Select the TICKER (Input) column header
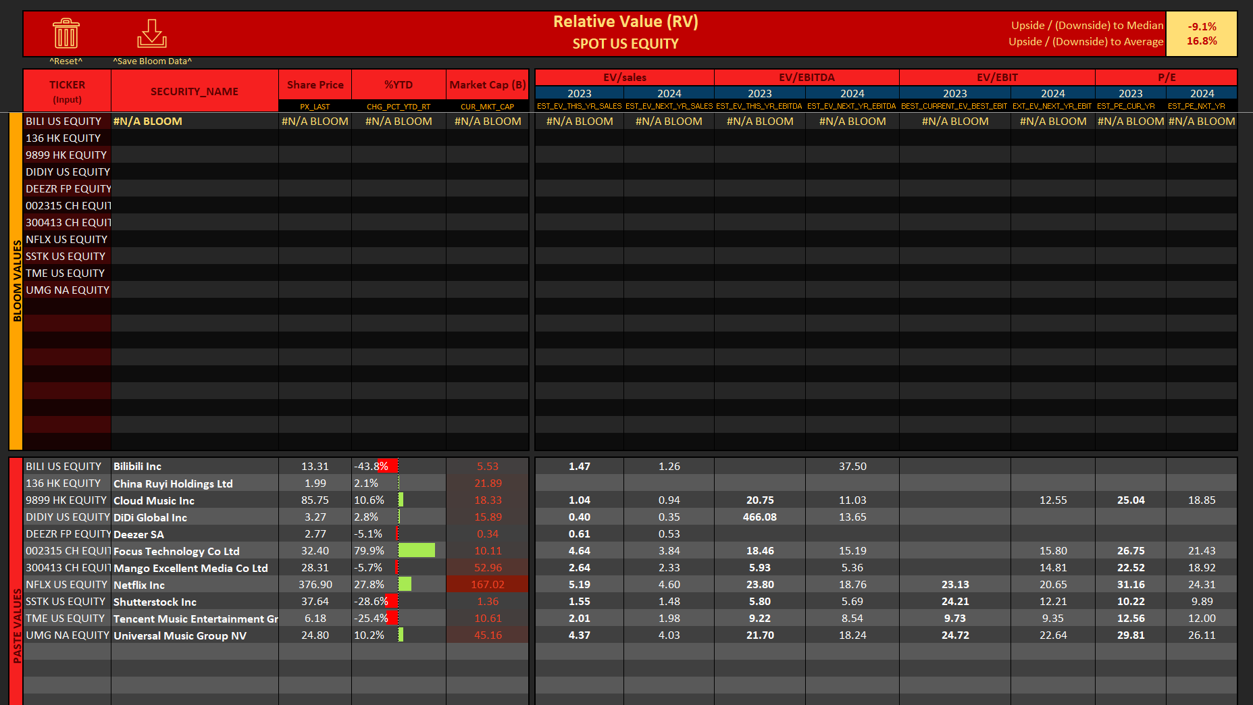The image size is (1253, 705). (x=67, y=91)
